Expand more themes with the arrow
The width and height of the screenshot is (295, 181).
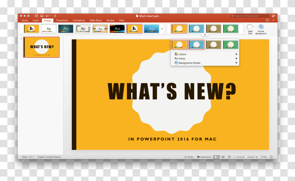click(162, 29)
